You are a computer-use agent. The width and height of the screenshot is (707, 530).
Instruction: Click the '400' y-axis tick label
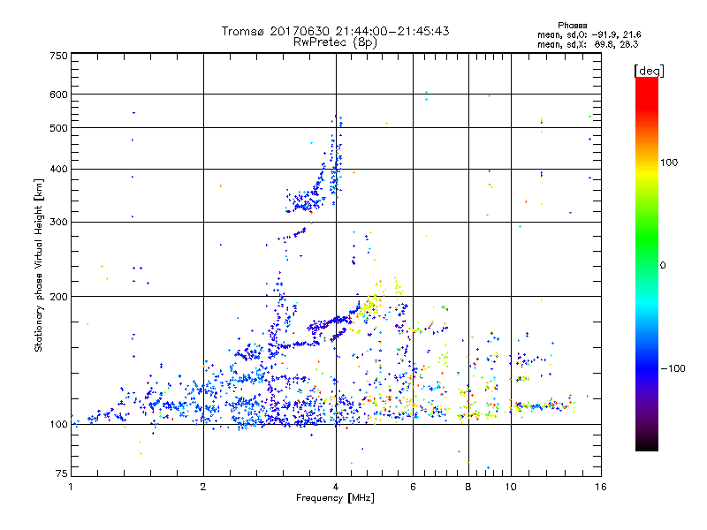point(58,170)
